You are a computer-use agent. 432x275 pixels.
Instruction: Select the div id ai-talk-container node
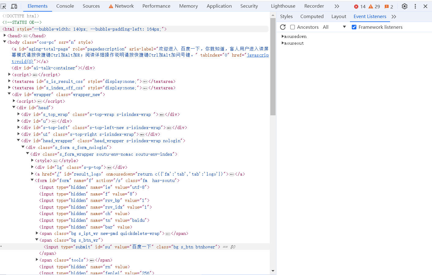coord(53,68)
